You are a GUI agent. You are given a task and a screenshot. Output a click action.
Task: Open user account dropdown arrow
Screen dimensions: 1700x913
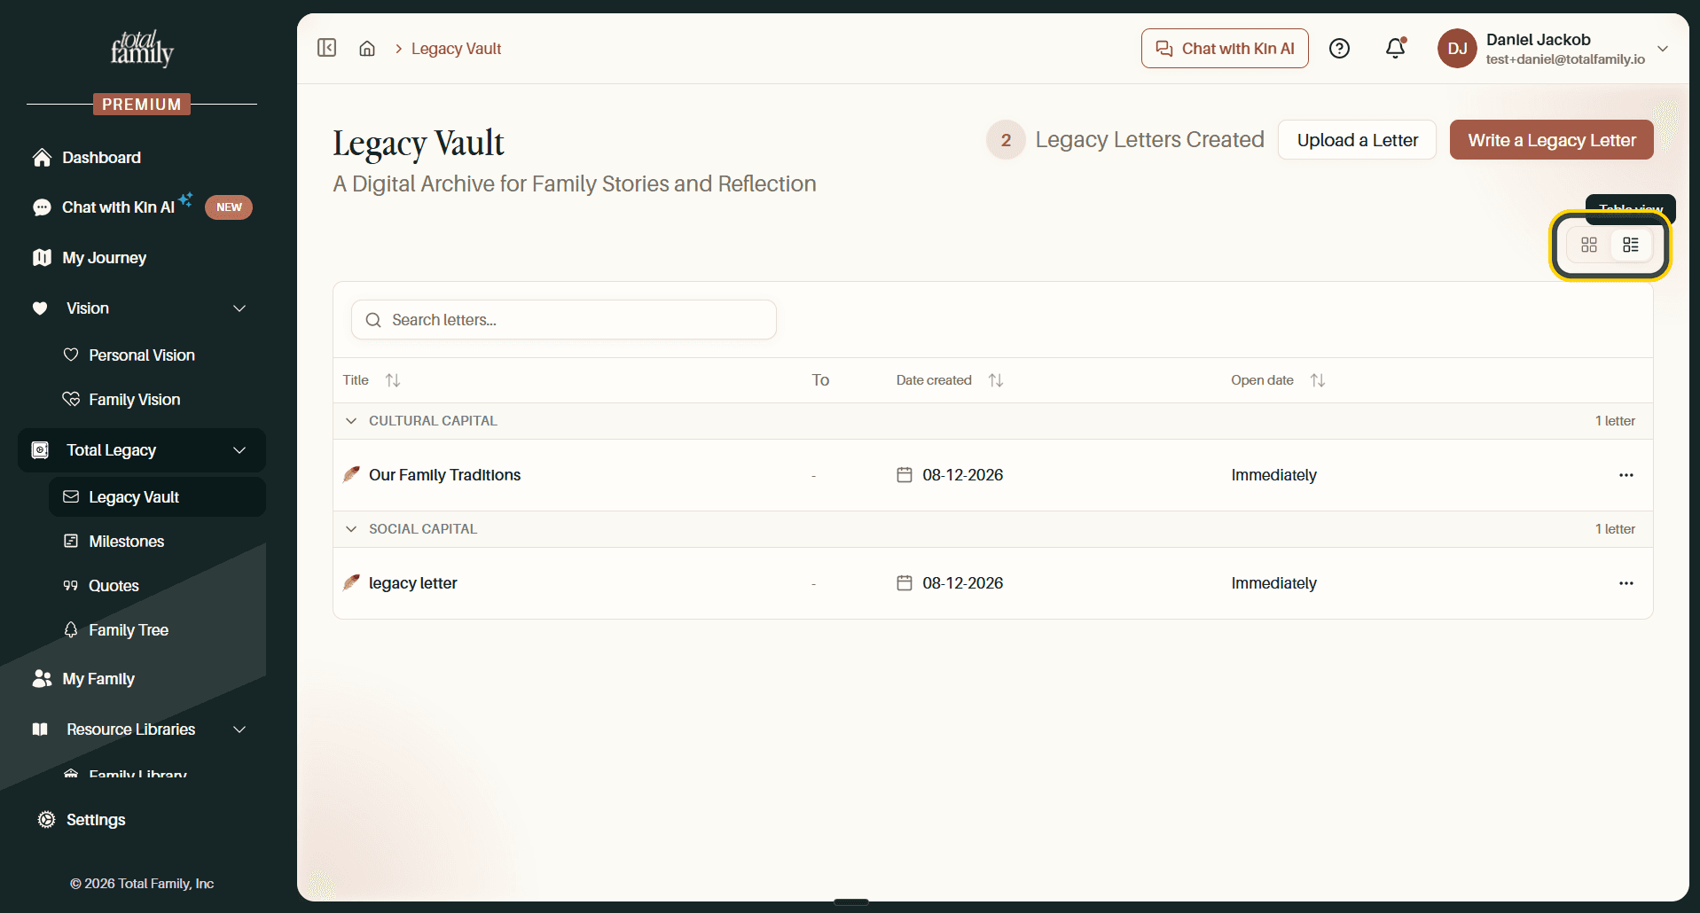(x=1663, y=49)
